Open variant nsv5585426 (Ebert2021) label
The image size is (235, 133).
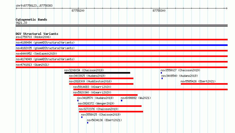[198, 81]
